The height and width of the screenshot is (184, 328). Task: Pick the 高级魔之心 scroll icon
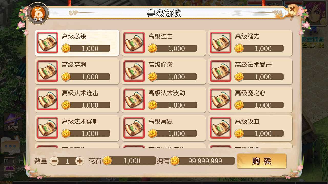(221, 99)
